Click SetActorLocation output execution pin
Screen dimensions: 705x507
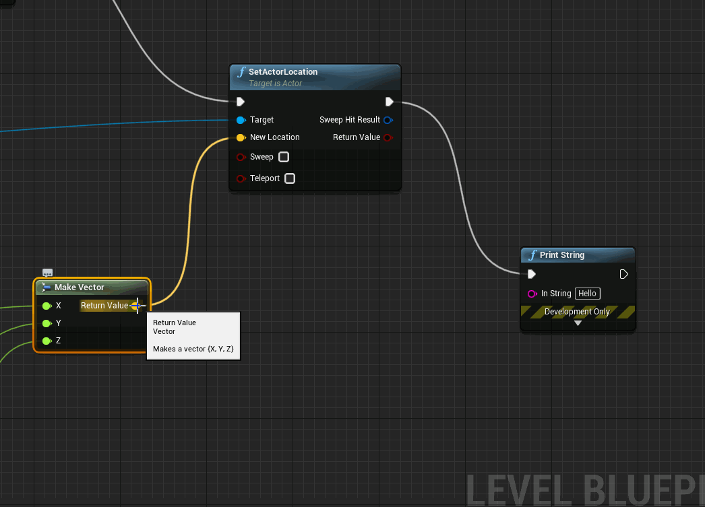(x=390, y=102)
